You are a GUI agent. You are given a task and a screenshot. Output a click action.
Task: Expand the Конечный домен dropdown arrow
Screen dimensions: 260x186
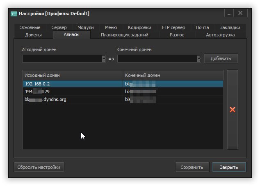199,59
